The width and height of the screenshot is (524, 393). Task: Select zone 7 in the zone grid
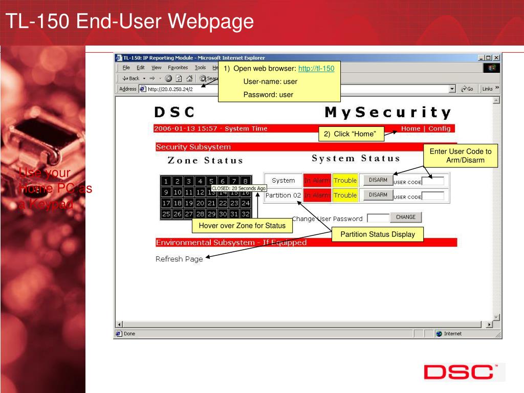[234, 181]
